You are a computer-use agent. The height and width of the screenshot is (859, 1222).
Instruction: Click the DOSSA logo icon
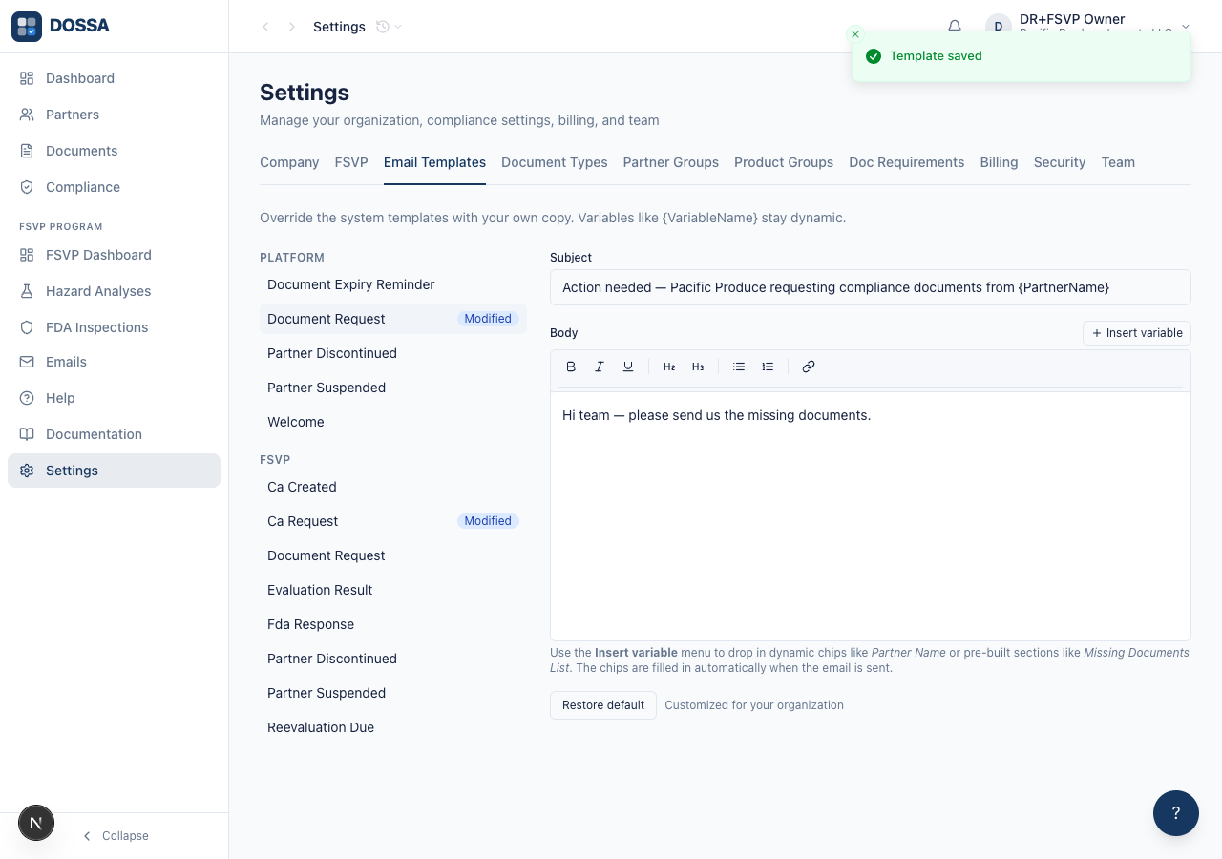click(27, 27)
